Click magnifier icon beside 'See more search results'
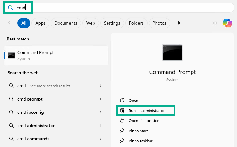Screen dimensions: 237x147 tap(11, 86)
